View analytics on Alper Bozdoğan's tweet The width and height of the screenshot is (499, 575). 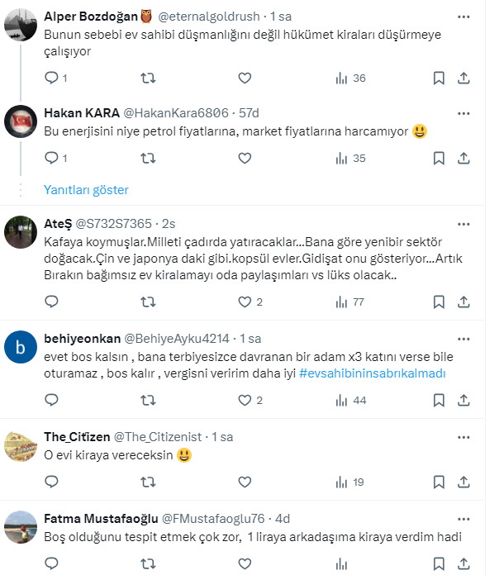point(342,78)
